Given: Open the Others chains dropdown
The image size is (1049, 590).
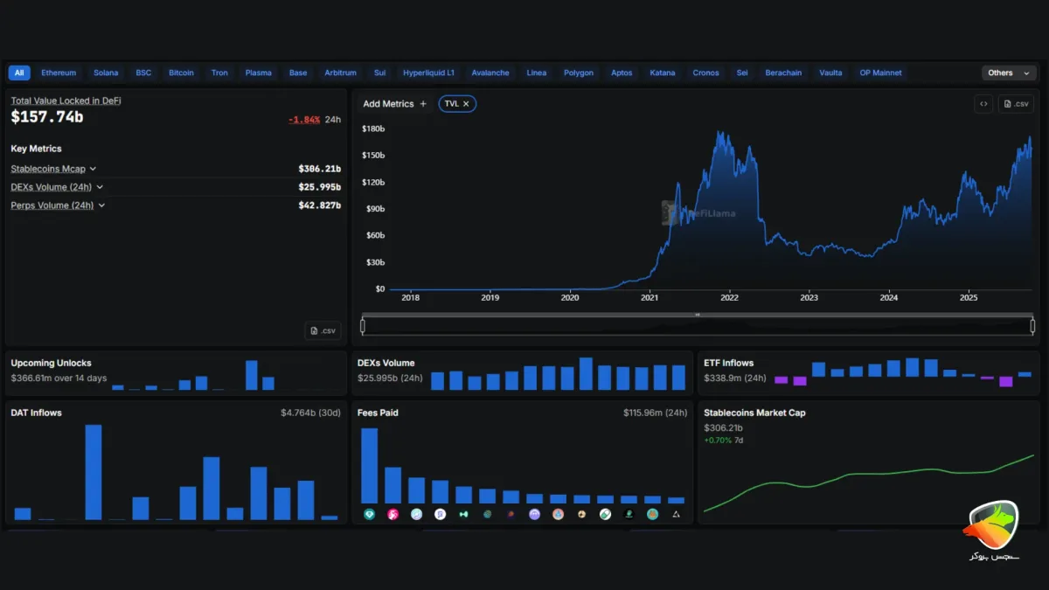Looking at the screenshot, I should (x=1009, y=73).
